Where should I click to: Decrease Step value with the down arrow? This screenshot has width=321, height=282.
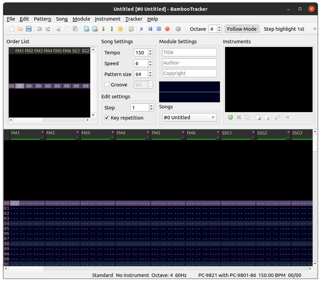click(x=151, y=110)
